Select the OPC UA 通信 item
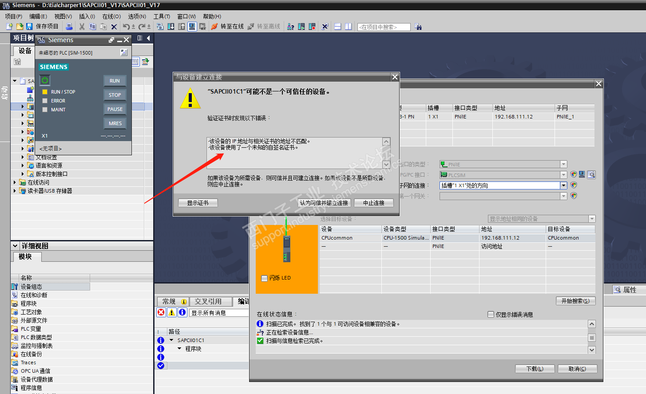 [36, 371]
